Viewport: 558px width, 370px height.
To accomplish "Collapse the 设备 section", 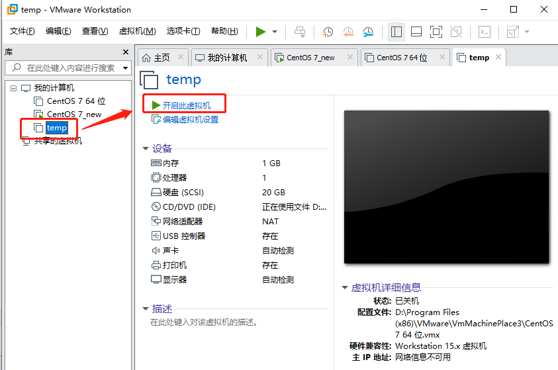I will [x=145, y=148].
